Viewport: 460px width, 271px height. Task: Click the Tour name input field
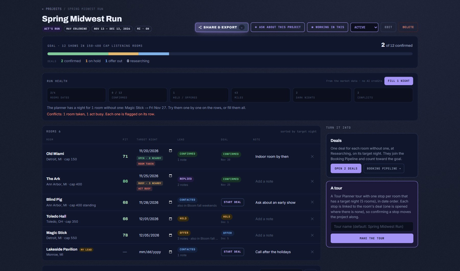(372, 227)
